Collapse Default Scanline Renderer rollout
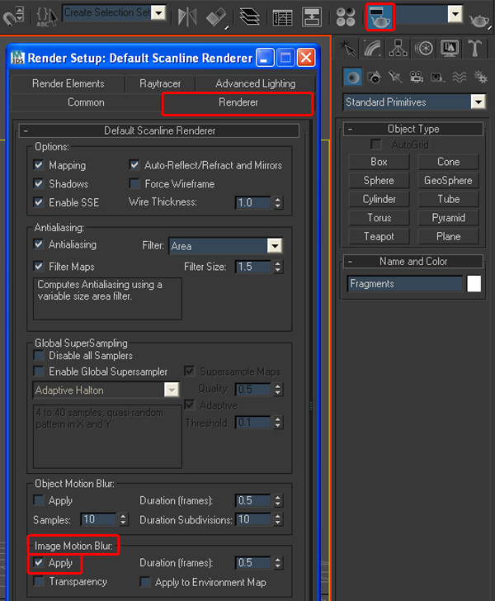 click(x=159, y=130)
